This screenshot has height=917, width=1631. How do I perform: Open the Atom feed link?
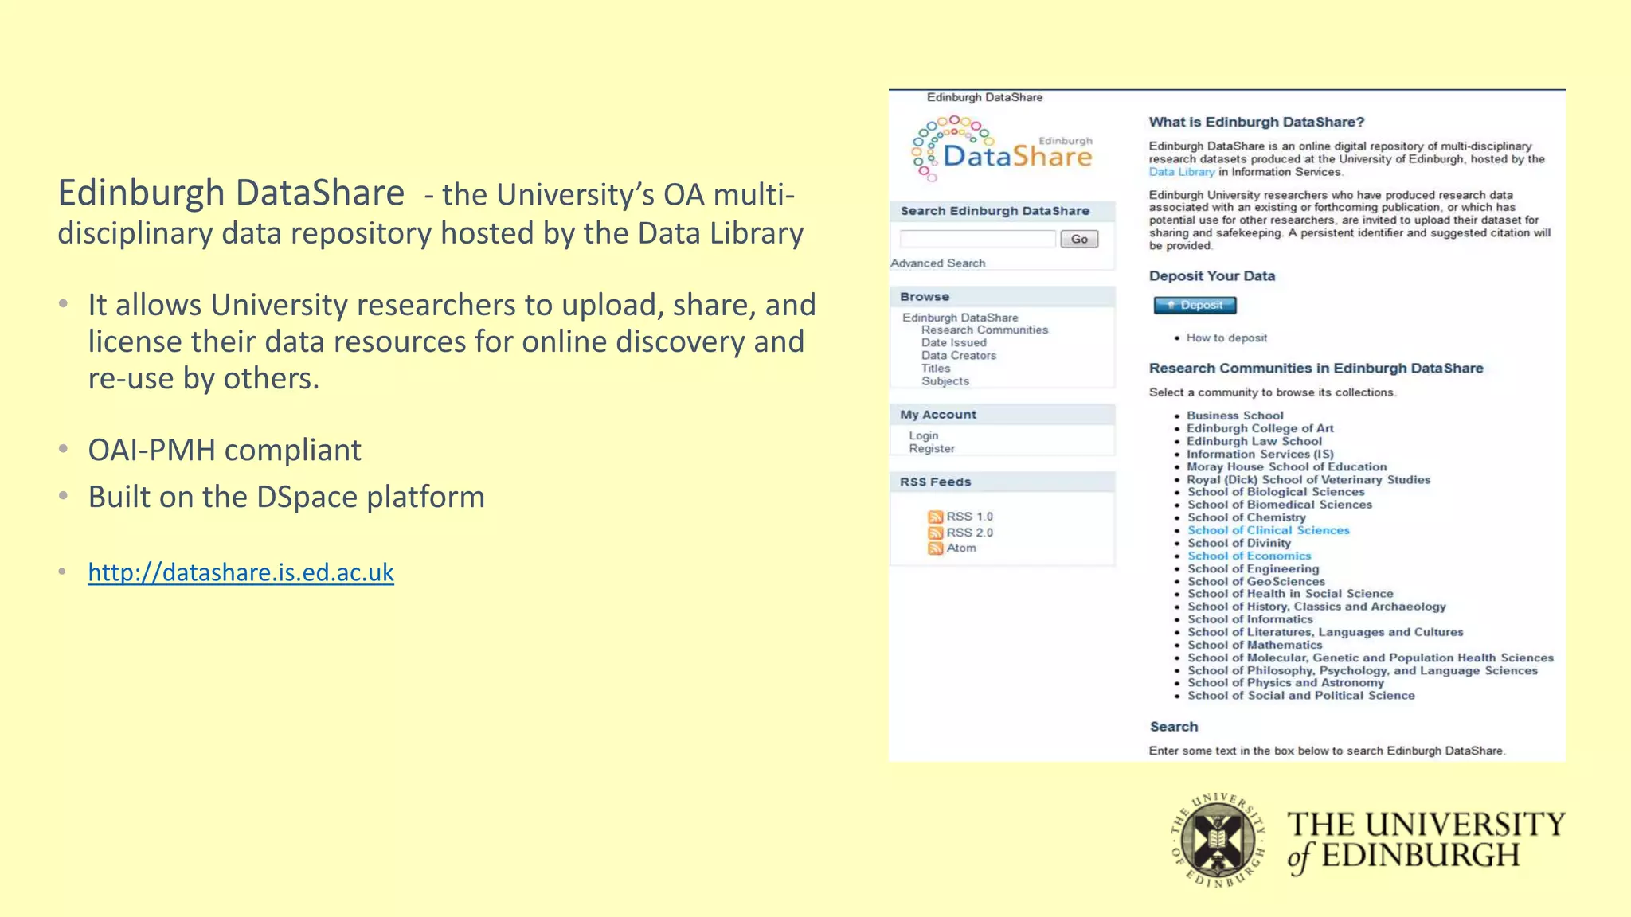tap(961, 548)
